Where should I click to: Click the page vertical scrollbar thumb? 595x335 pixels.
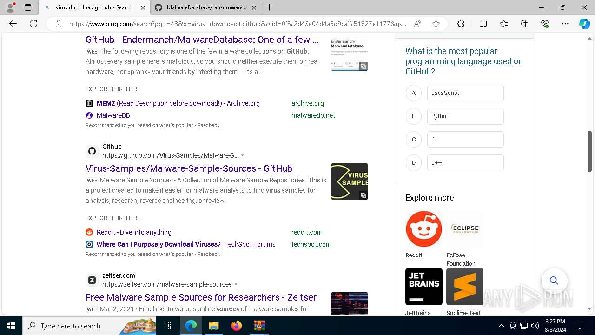click(x=589, y=151)
